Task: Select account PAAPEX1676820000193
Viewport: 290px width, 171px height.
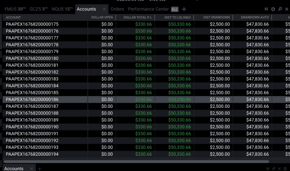Action: coord(32,147)
